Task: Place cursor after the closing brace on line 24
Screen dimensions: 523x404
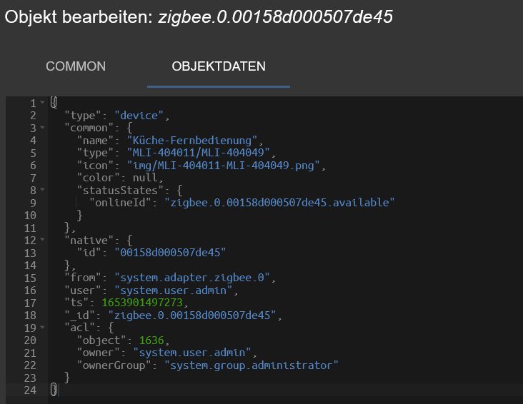Action: (x=59, y=390)
